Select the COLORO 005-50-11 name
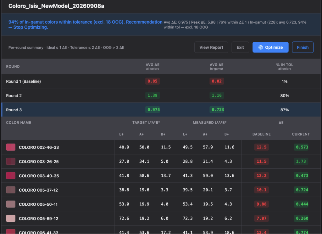The width and height of the screenshot is (322, 234). click(x=38, y=204)
